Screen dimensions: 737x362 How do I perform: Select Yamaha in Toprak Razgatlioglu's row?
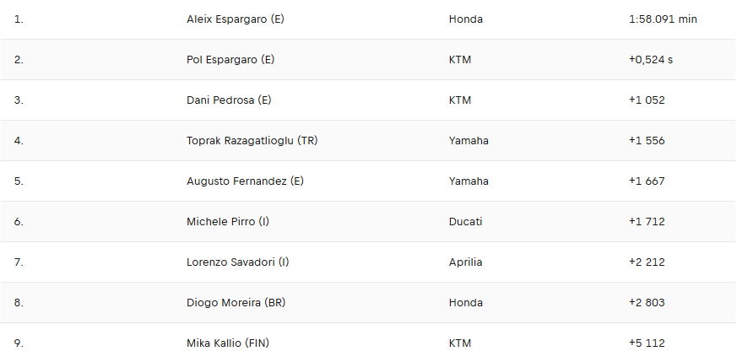point(469,141)
